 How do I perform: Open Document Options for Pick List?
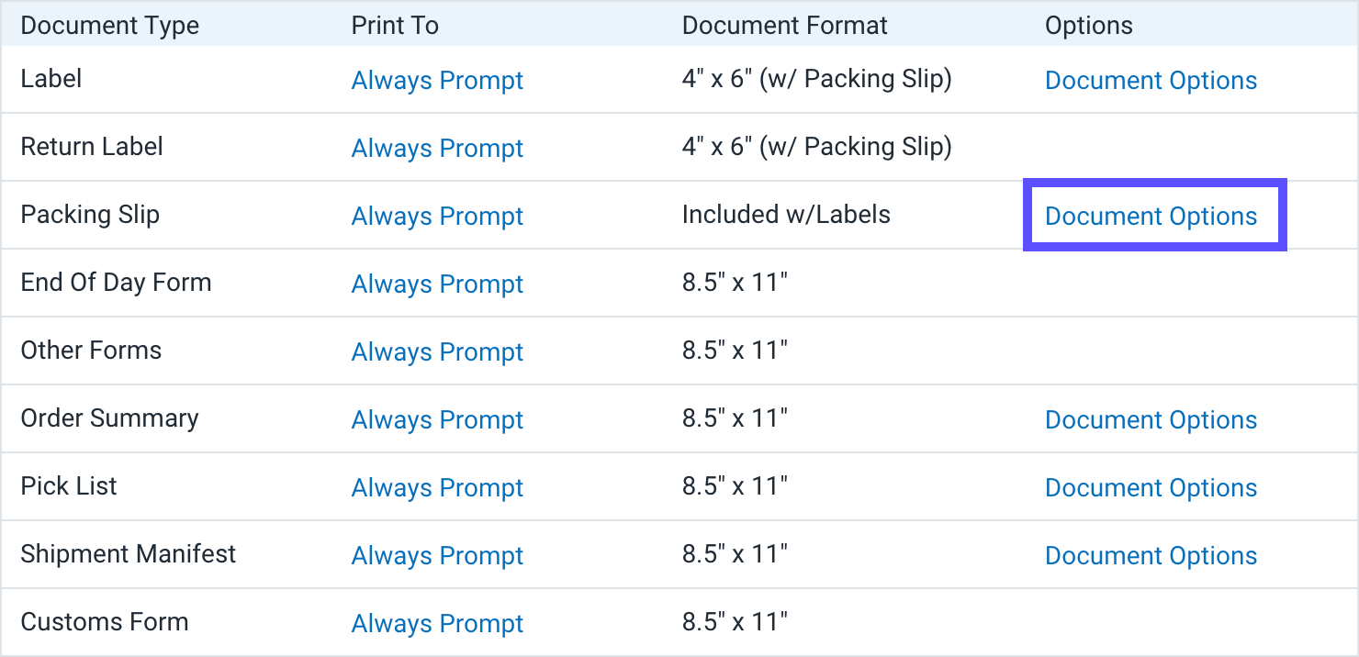point(1151,487)
